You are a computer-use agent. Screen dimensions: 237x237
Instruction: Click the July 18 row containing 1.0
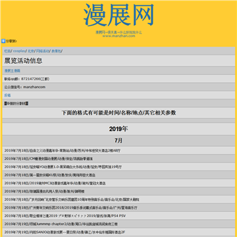pos(118,167)
